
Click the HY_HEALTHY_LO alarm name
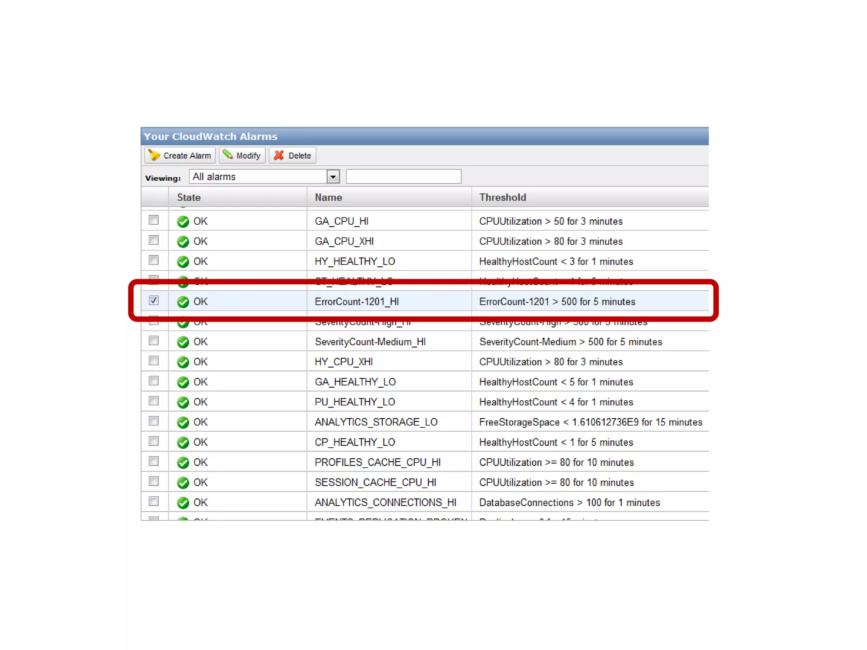click(x=355, y=262)
